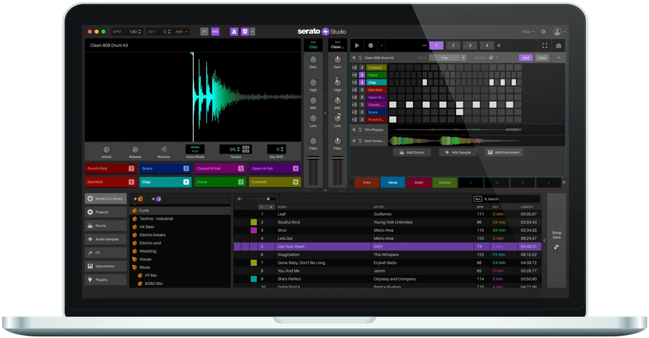The image size is (649, 338).
Task: Toggle Grid mode on the drum sequencer
Action: click(x=525, y=57)
